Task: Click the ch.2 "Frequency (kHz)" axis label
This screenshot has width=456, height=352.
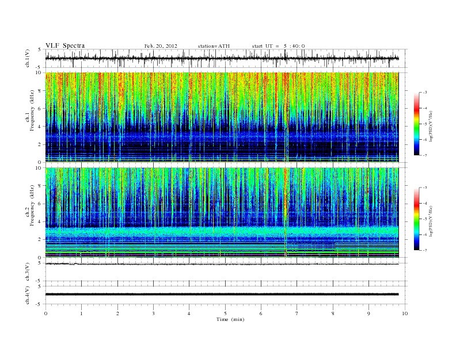Action: pos(32,205)
